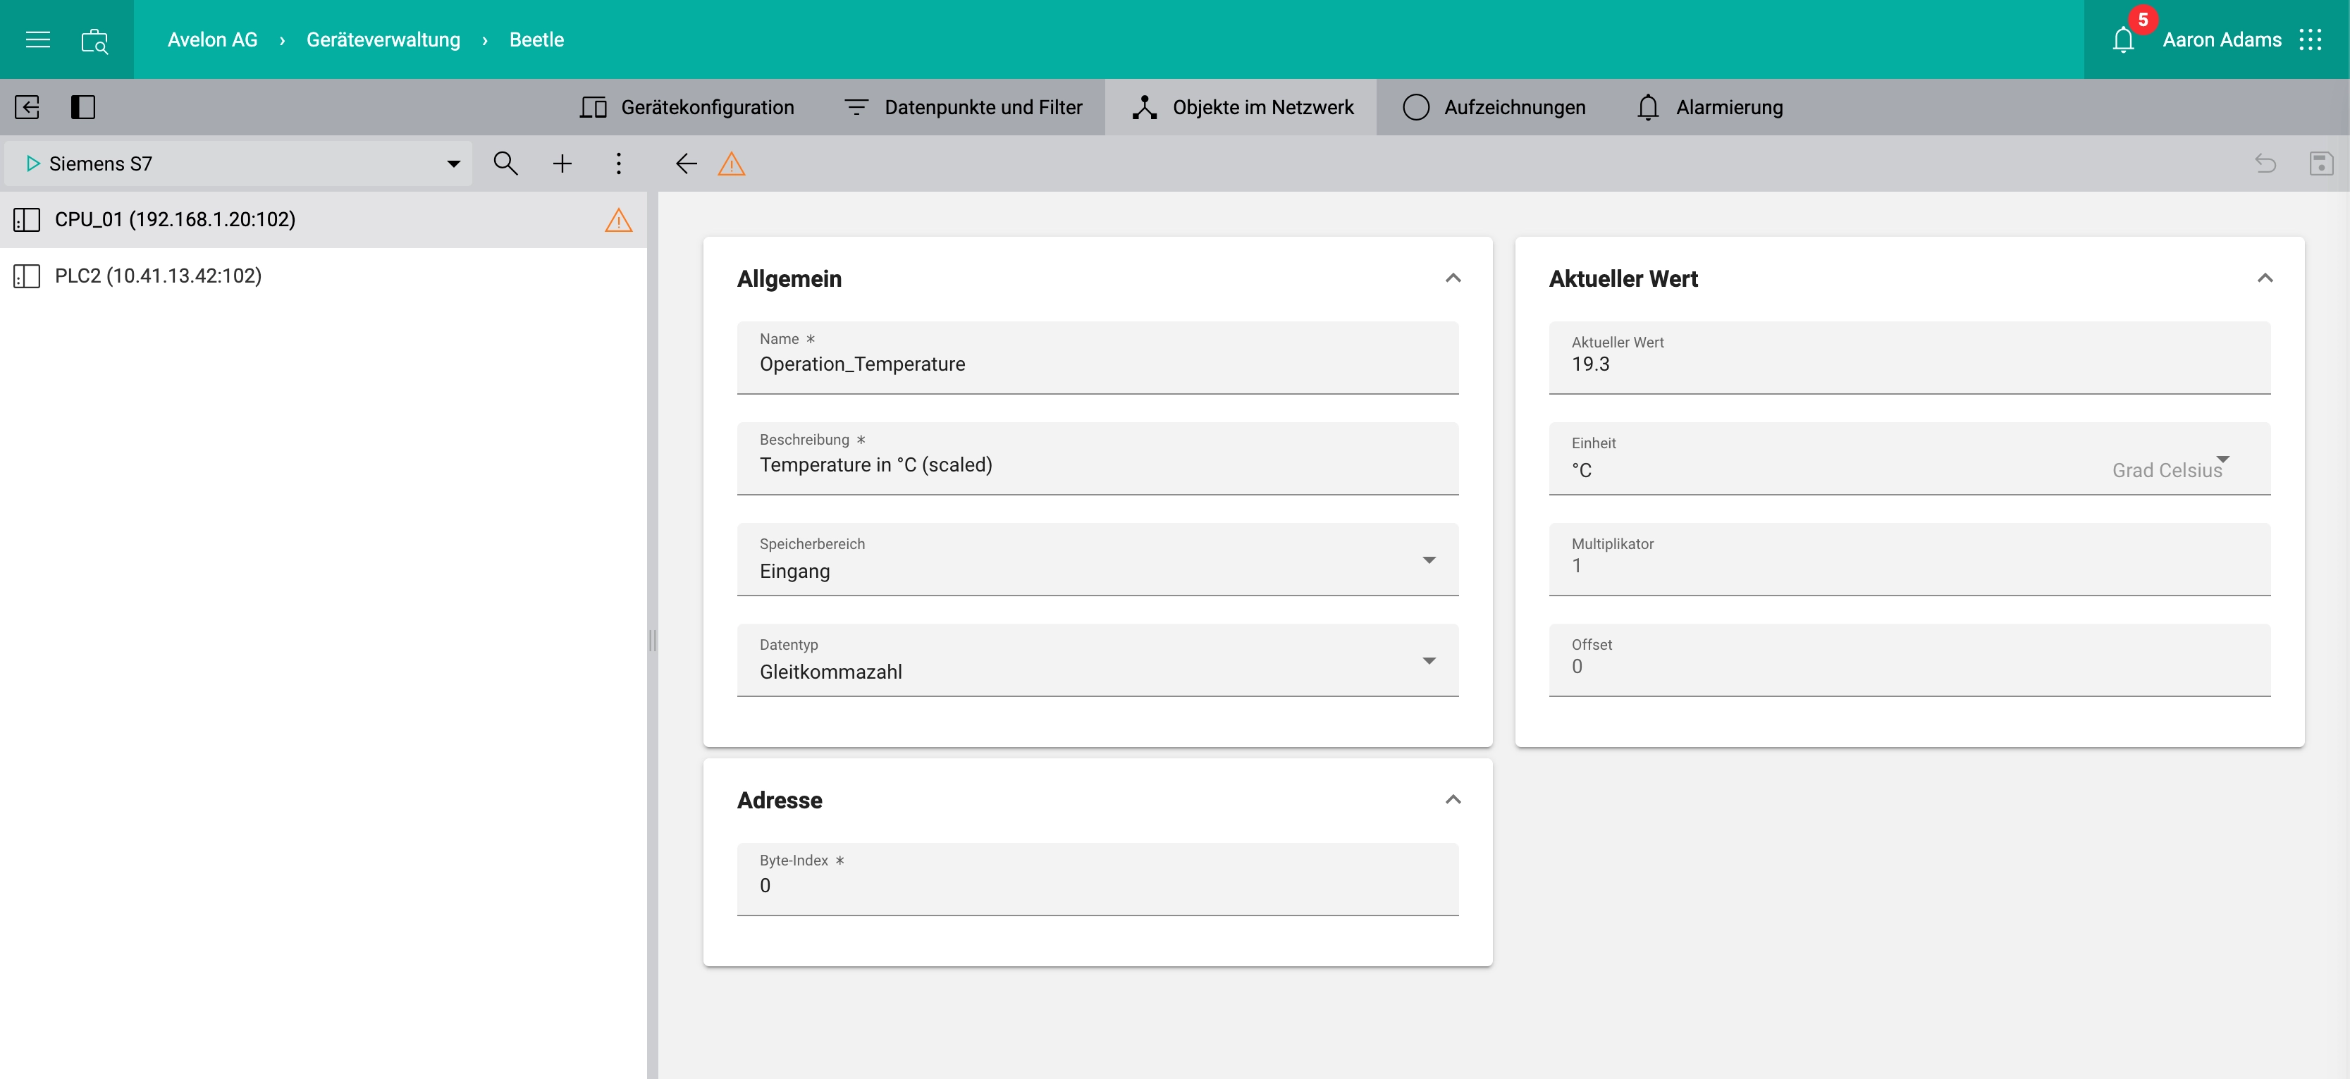Click the search magnifier in toolbar

[505, 164]
